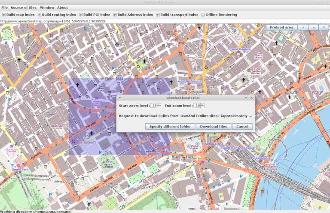The width and height of the screenshot is (330, 213).
Task: Open the File menu
Action: click(x=4, y=7)
